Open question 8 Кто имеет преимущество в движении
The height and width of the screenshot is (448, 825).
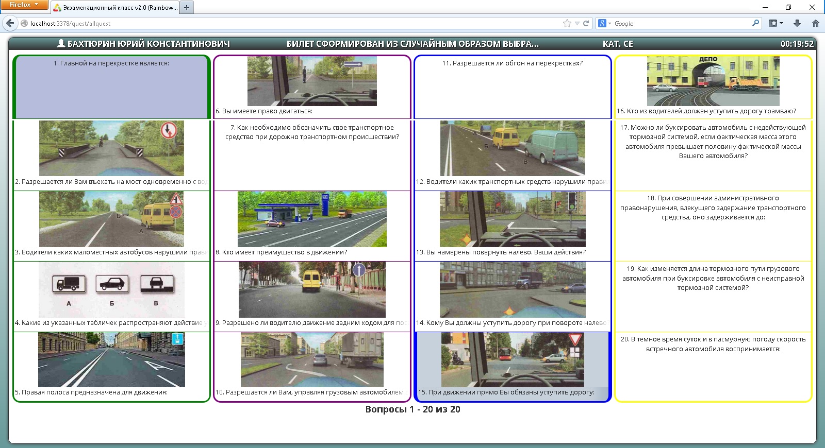tap(312, 226)
